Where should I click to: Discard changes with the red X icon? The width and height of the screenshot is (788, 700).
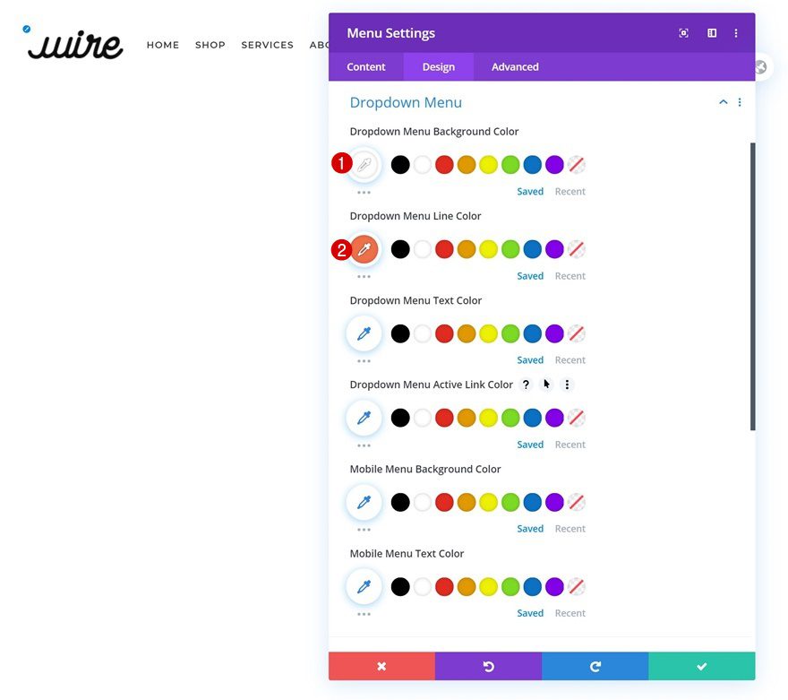pos(381,666)
